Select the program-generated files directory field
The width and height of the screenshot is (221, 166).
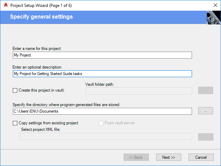pyautogui.click(x=102, y=111)
